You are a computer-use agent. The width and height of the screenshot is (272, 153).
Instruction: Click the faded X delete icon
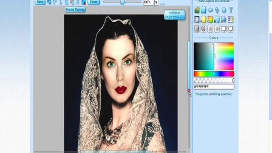[x=78, y=2]
